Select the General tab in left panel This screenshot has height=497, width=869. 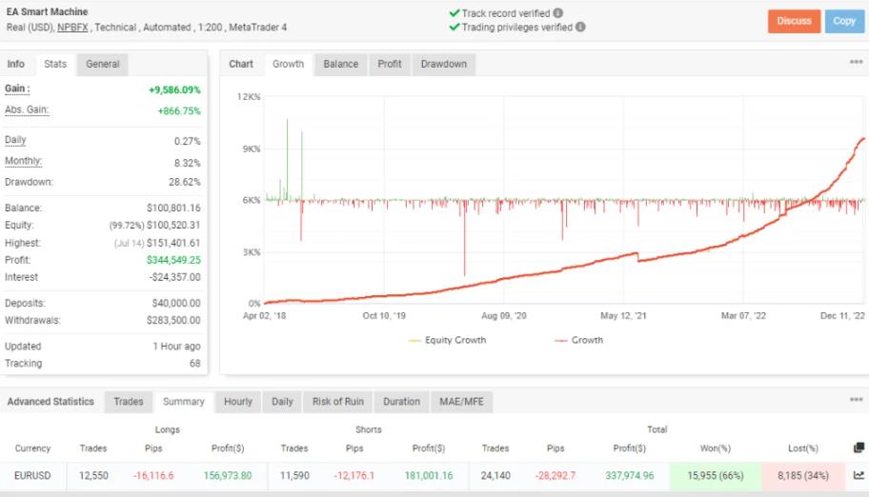pos(103,64)
